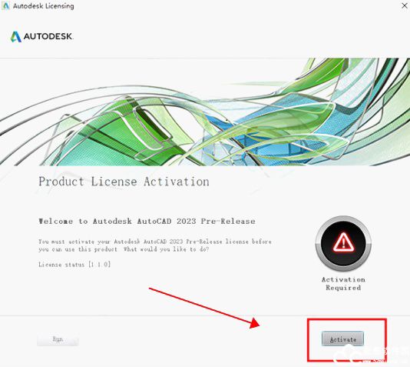
Task: Click the 'Welcome to Autodesk AutoCAD 2023 Pre-Release' line
Action: pyautogui.click(x=147, y=222)
